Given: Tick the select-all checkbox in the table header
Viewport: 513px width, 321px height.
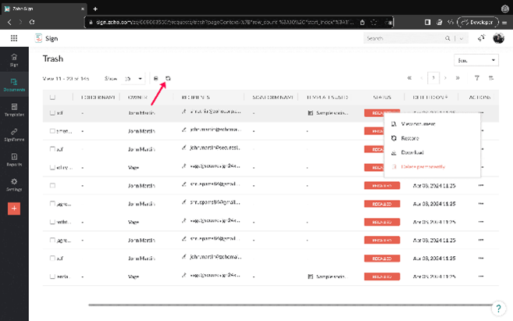Looking at the screenshot, I should coord(52,97).
